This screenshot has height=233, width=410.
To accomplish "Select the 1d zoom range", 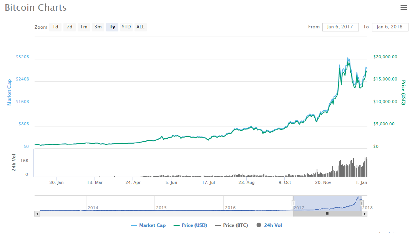I will click(x=55, y=27).
